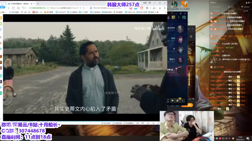
Task: Open the AcFun bookmark
Action: [38, 12]
